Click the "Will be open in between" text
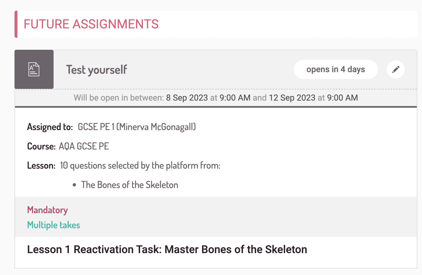Image resolution: width=422 pixels, height=275 pixels. [x=119, y=98]
